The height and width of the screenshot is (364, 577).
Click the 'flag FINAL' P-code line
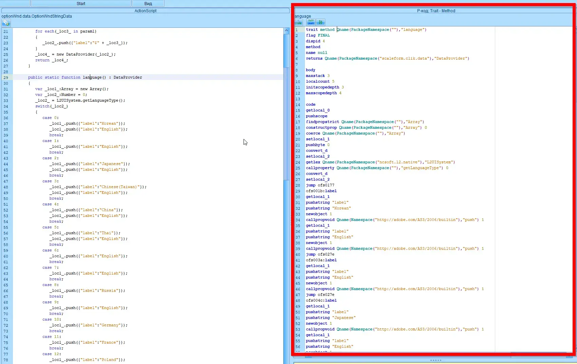pos(318,35)
